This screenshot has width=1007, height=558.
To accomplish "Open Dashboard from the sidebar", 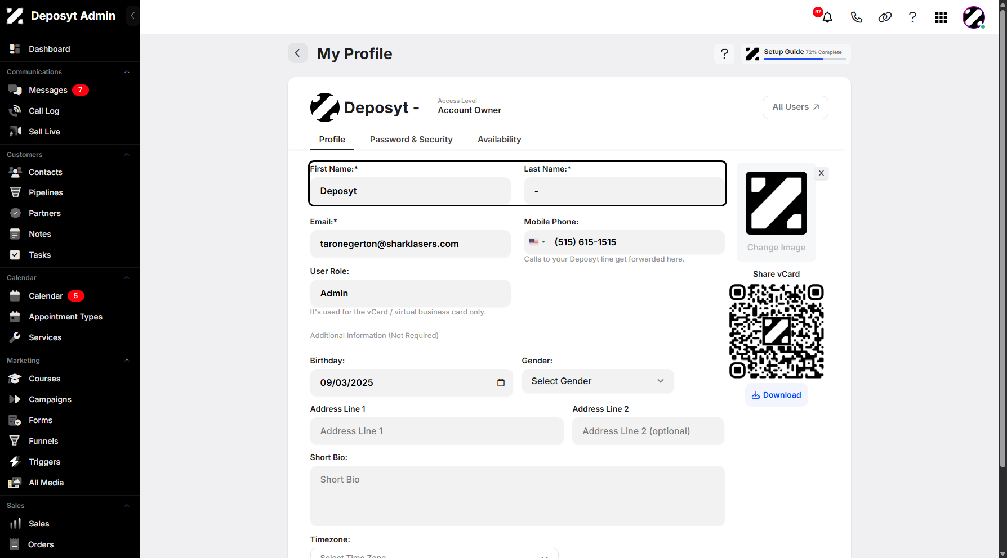I will coord(49,49).
